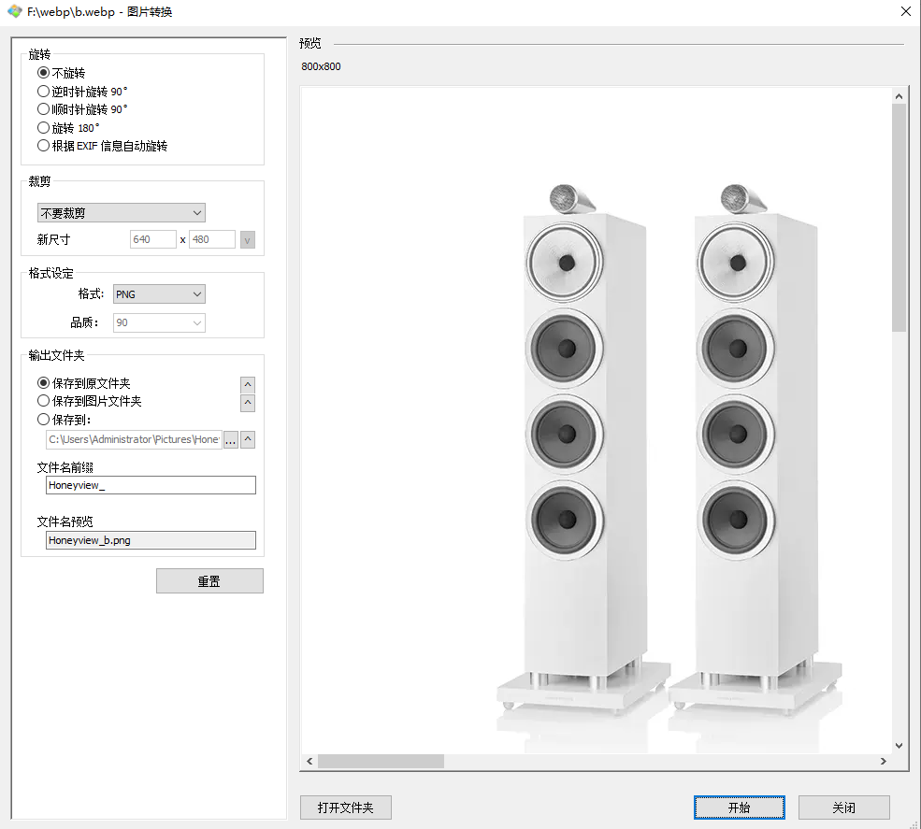Open the 品质 quality dropdown showing 90
This screenshot has height=829, width=921.
coord(159,322)
